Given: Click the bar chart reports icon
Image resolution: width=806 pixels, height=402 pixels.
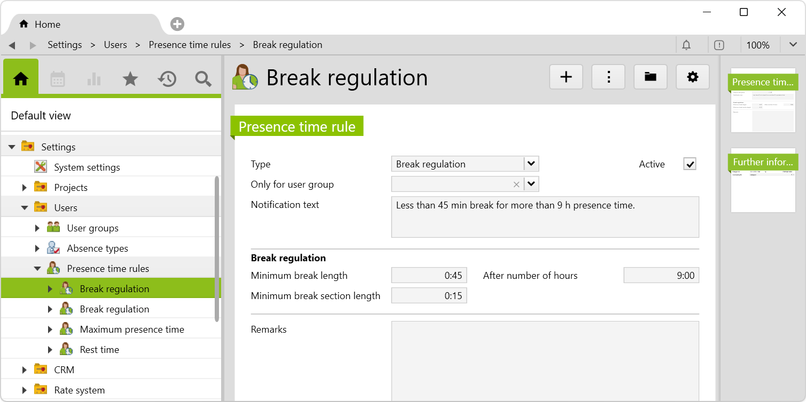Looking at the screenshot, I should click(x=94, y=79).
